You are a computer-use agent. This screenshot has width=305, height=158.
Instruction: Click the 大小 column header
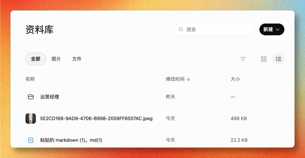click(x=235, y=79)
